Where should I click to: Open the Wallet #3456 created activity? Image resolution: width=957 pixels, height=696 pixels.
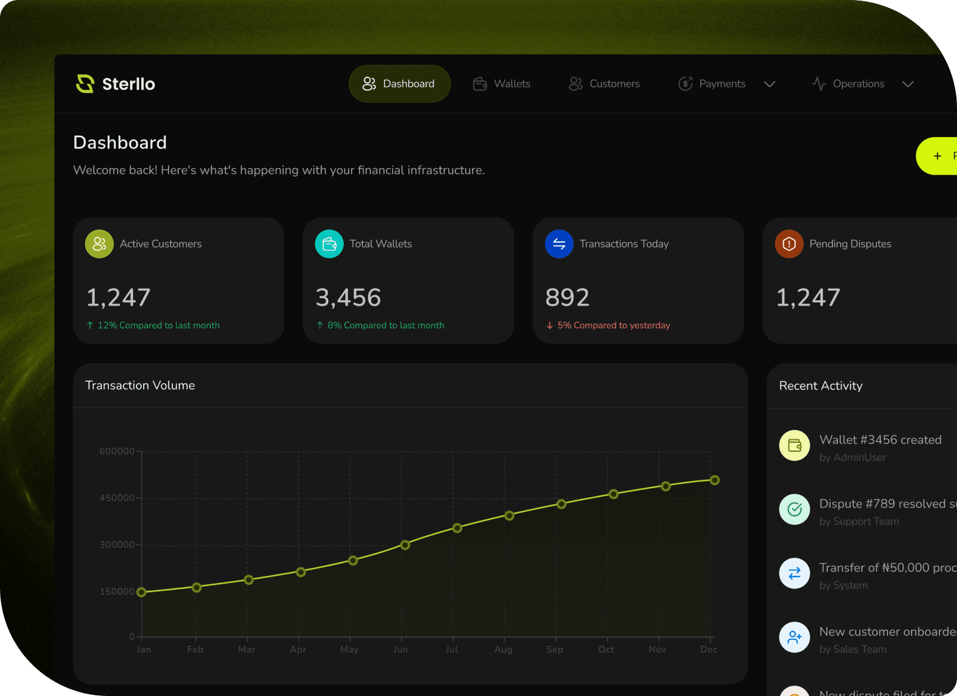pos(880,440)
